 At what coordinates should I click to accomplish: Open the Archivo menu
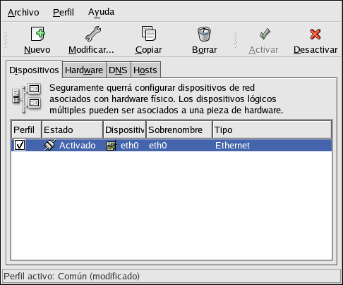point(23,12)
